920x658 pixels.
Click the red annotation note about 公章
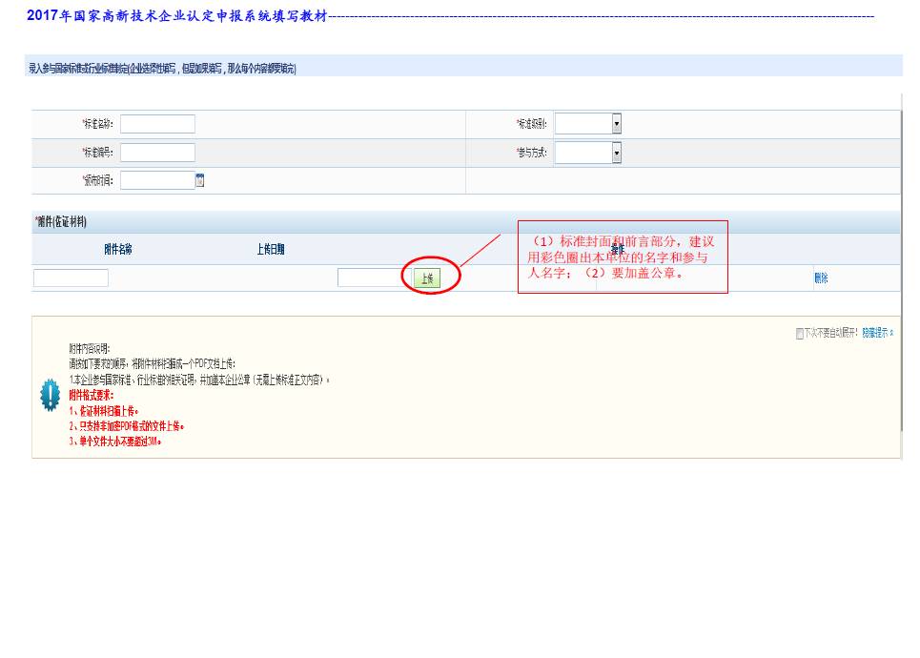[x=622, y=257]
